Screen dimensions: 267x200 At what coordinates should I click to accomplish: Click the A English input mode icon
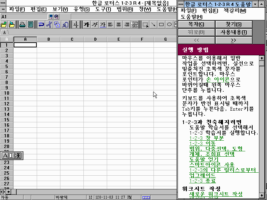tap(5, 155)
